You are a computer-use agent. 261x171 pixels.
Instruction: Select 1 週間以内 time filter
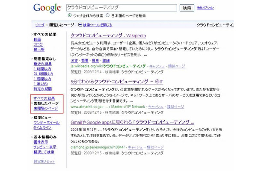tap(42, 79)
